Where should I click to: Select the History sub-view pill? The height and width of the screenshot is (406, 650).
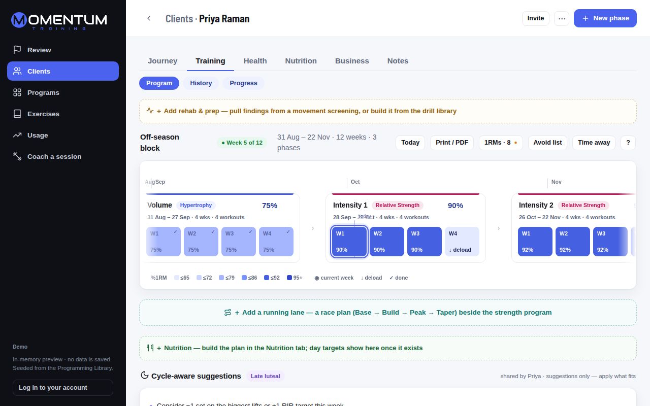(201, 83)
